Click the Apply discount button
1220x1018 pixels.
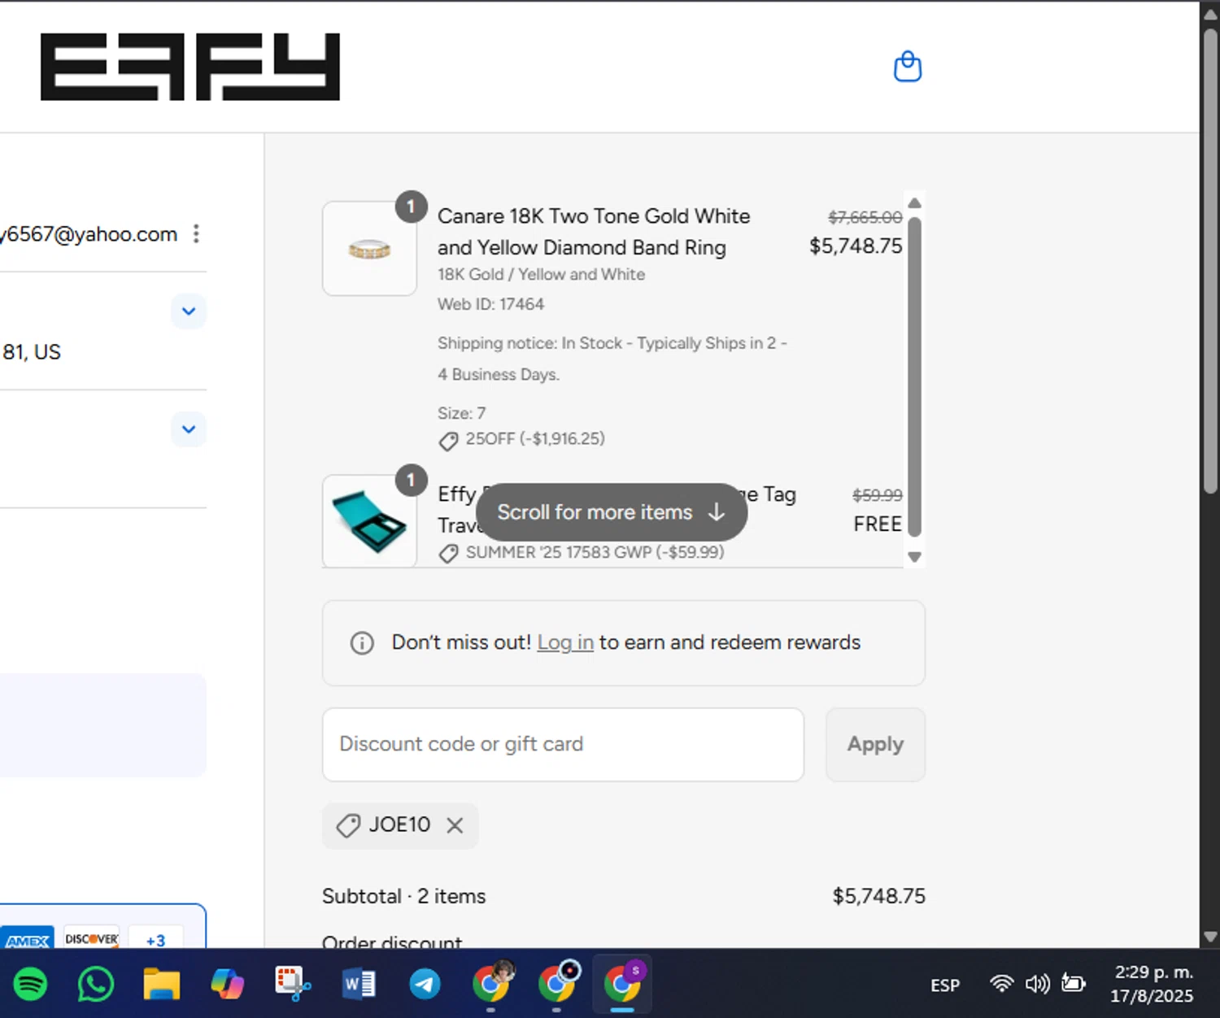pyautogui.click(x=875, y=745)
